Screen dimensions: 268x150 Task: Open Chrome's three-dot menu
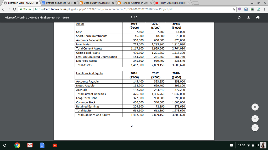[265, 9]
